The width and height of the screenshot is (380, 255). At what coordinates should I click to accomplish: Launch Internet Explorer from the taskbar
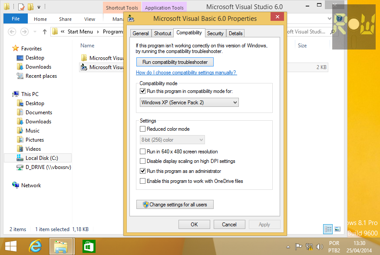pyautogui.click(x=35, y=246)
